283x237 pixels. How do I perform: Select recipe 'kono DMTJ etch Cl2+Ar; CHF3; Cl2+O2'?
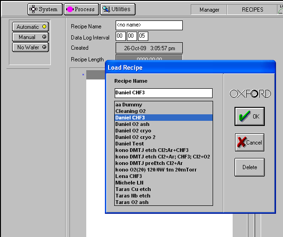tap(164, 157)
